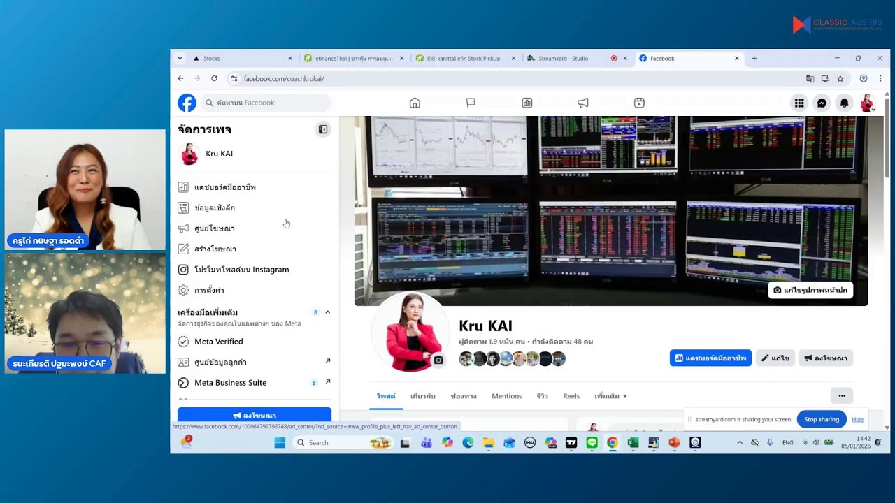Select the เกี่ยวกับ tab
Screen dimensions: 895x503
[423, 396]
